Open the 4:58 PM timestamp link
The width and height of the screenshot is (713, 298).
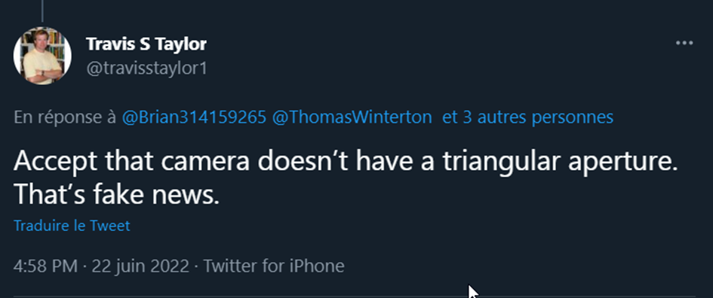(x=45, y=266)
